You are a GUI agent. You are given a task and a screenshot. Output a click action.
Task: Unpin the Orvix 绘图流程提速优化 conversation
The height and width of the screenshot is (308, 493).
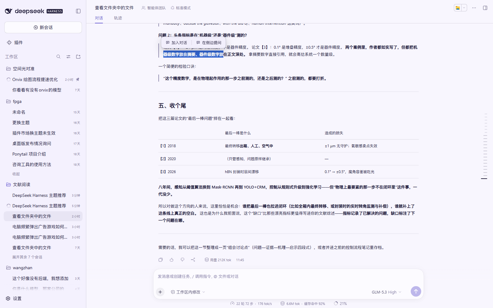coord(78,79)
